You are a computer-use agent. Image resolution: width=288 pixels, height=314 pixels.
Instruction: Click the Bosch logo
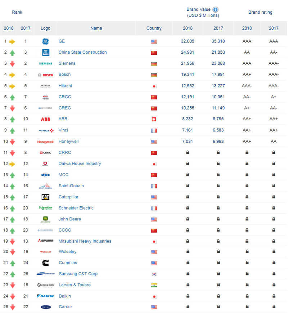click(45, 75)
